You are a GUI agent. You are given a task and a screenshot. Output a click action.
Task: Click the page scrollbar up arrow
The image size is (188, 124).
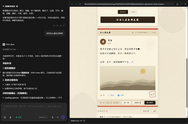pos(187,8)
